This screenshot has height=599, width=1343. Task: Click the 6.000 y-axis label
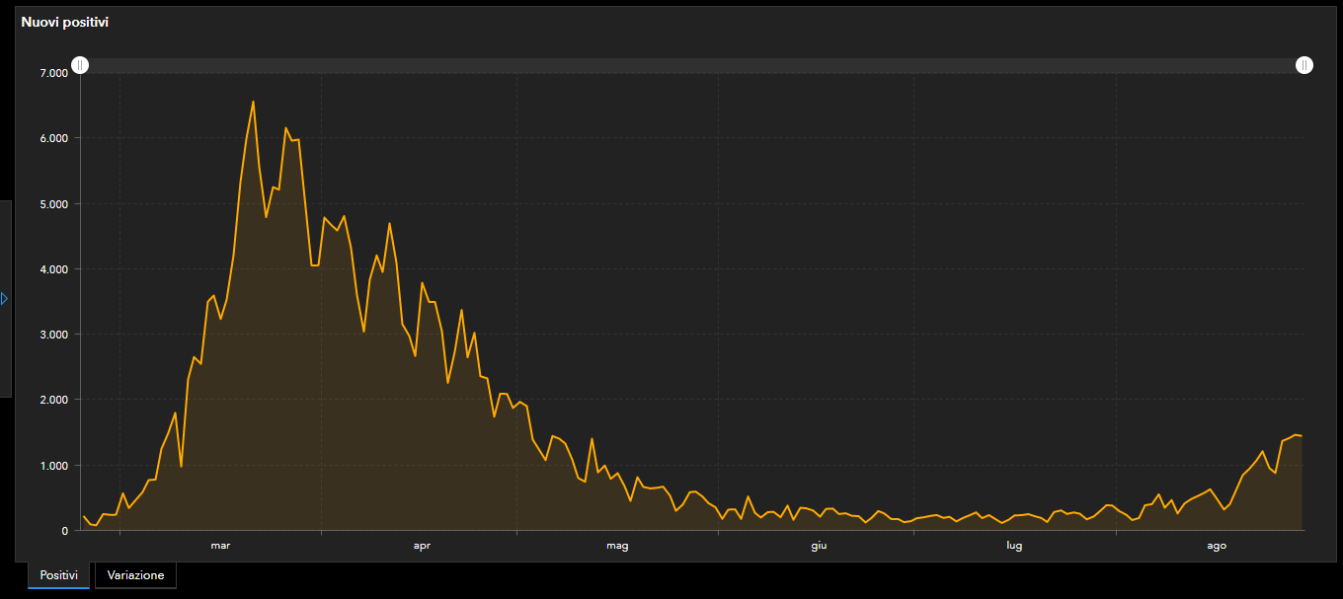(x=53, y=138)
